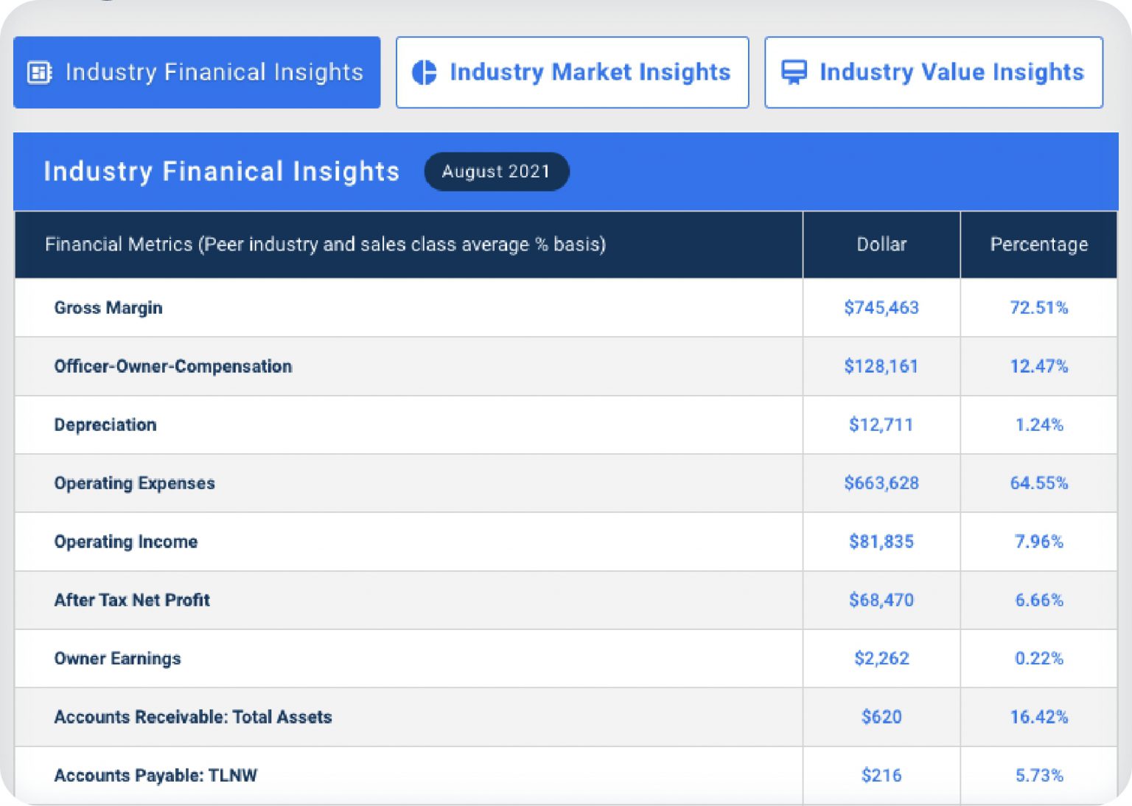Screen dimensions: 1132x806
Task: Click the Gross Margin dollar value $745,463
Action: [x=881, y=307]
